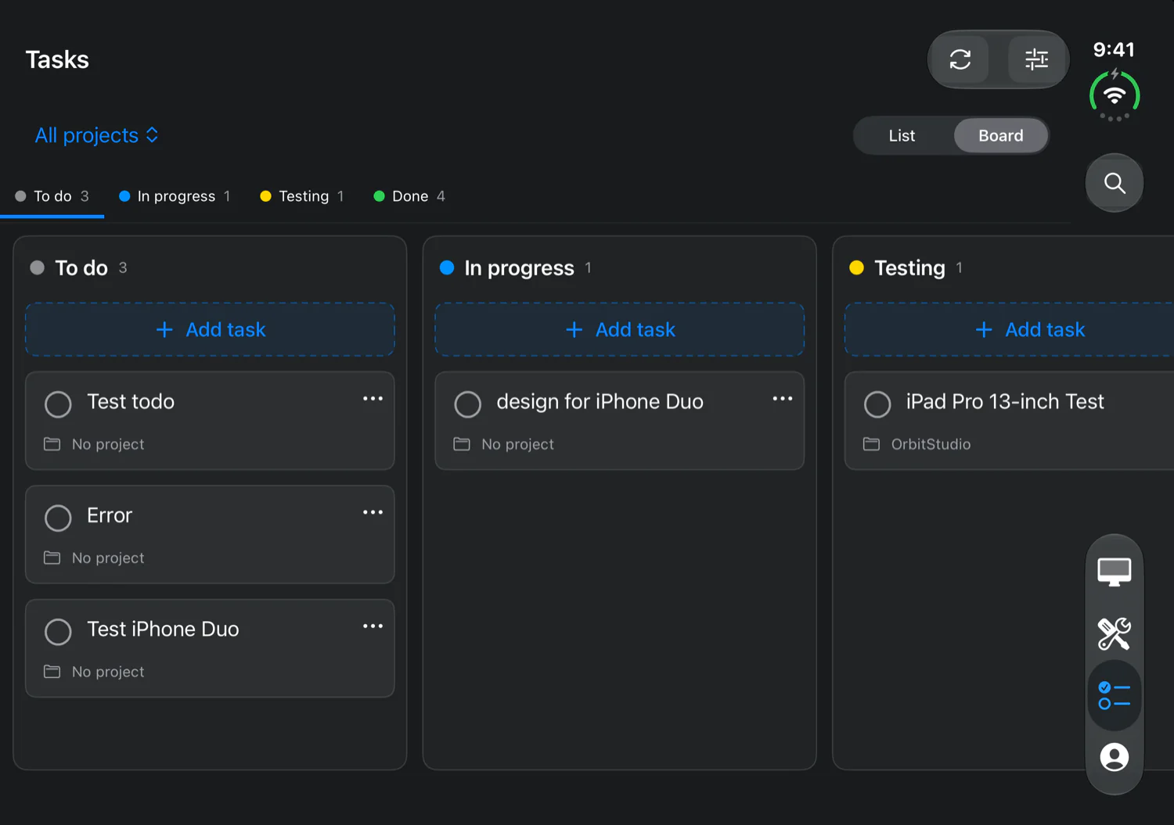Add task to the In progress column
The width and height of the screenshot is (1174, 825).
tap(620, 330)
